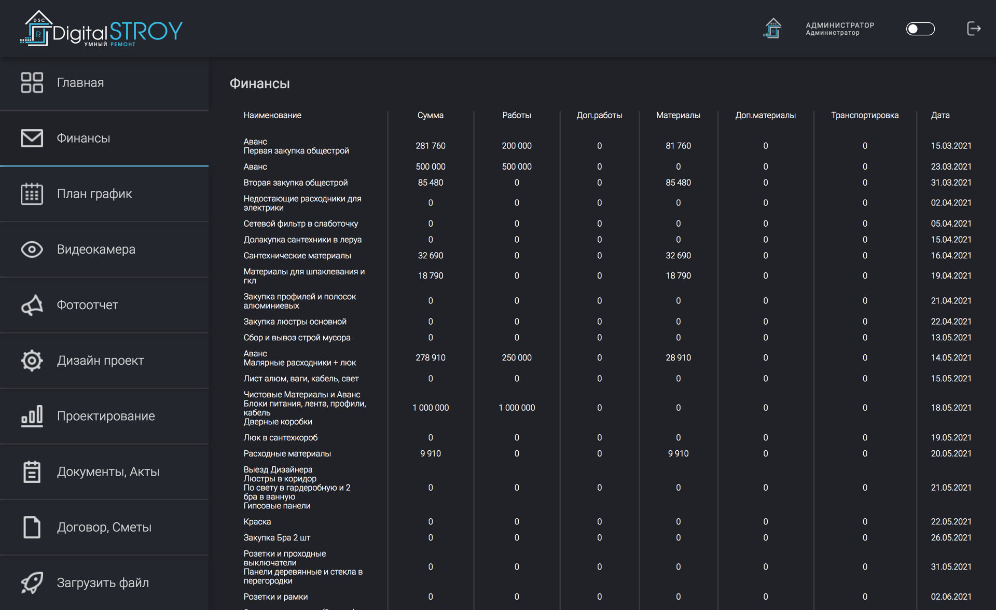The width and height of the screenshot is (996, 610).
Task: Click the sum value 281 760
Action: [x=431, y=146]
